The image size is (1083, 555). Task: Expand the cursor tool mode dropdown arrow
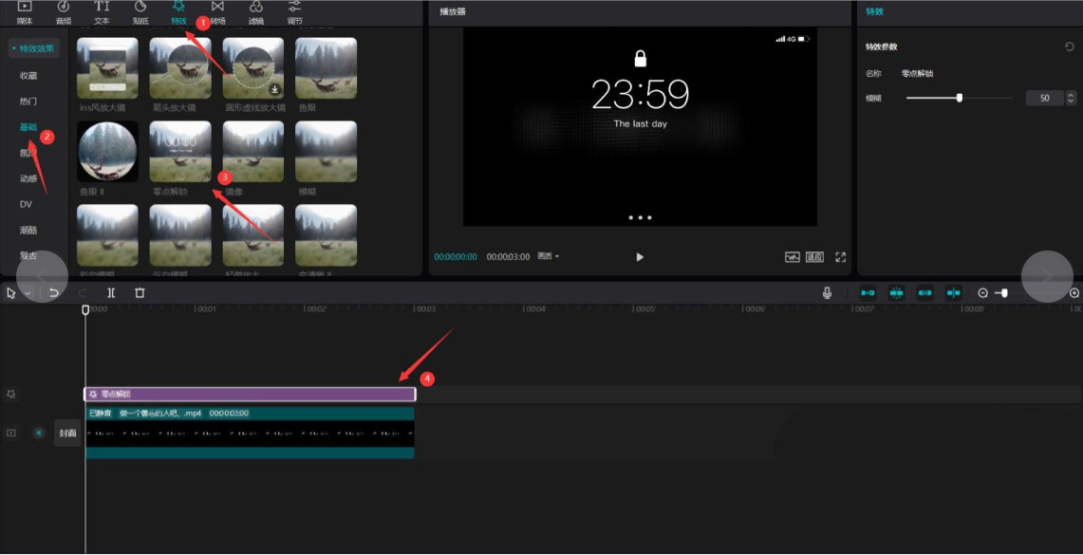tap(27, 294)
